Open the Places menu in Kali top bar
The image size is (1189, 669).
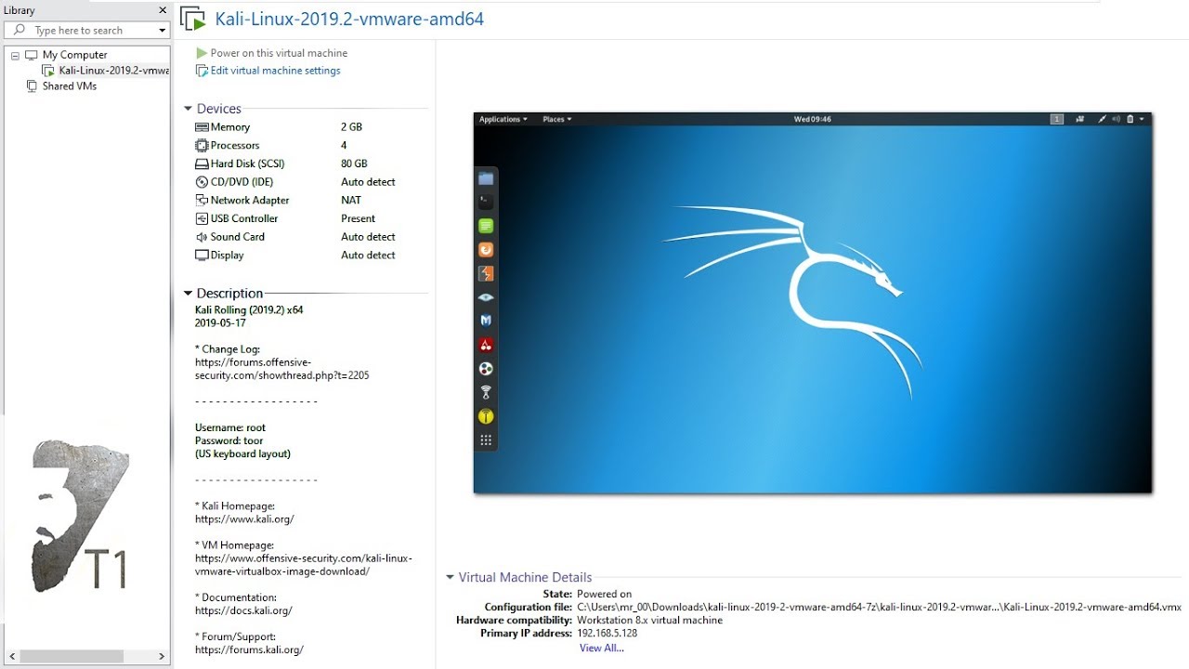click(556, 119)
